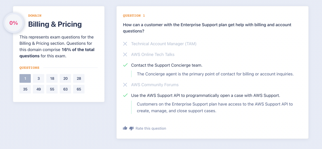Select the AWS Community Forums answer
Image resolution: width=322 pixels, height=149 pixels.
pos(155,85)
